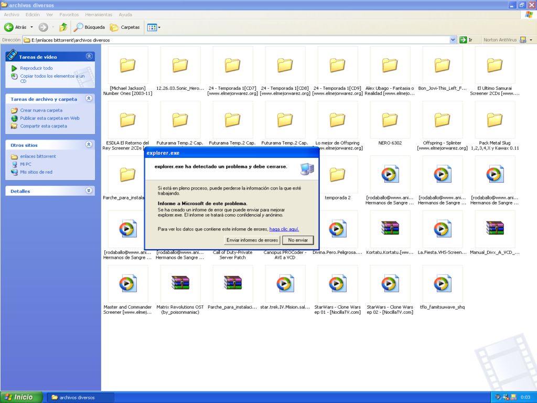Select Alex Ubago - Fantasia o Realidad folder
The image size is (537, 403).
[x=390, y=71]
